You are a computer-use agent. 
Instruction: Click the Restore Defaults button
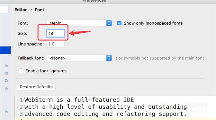(x=36, y=87)
